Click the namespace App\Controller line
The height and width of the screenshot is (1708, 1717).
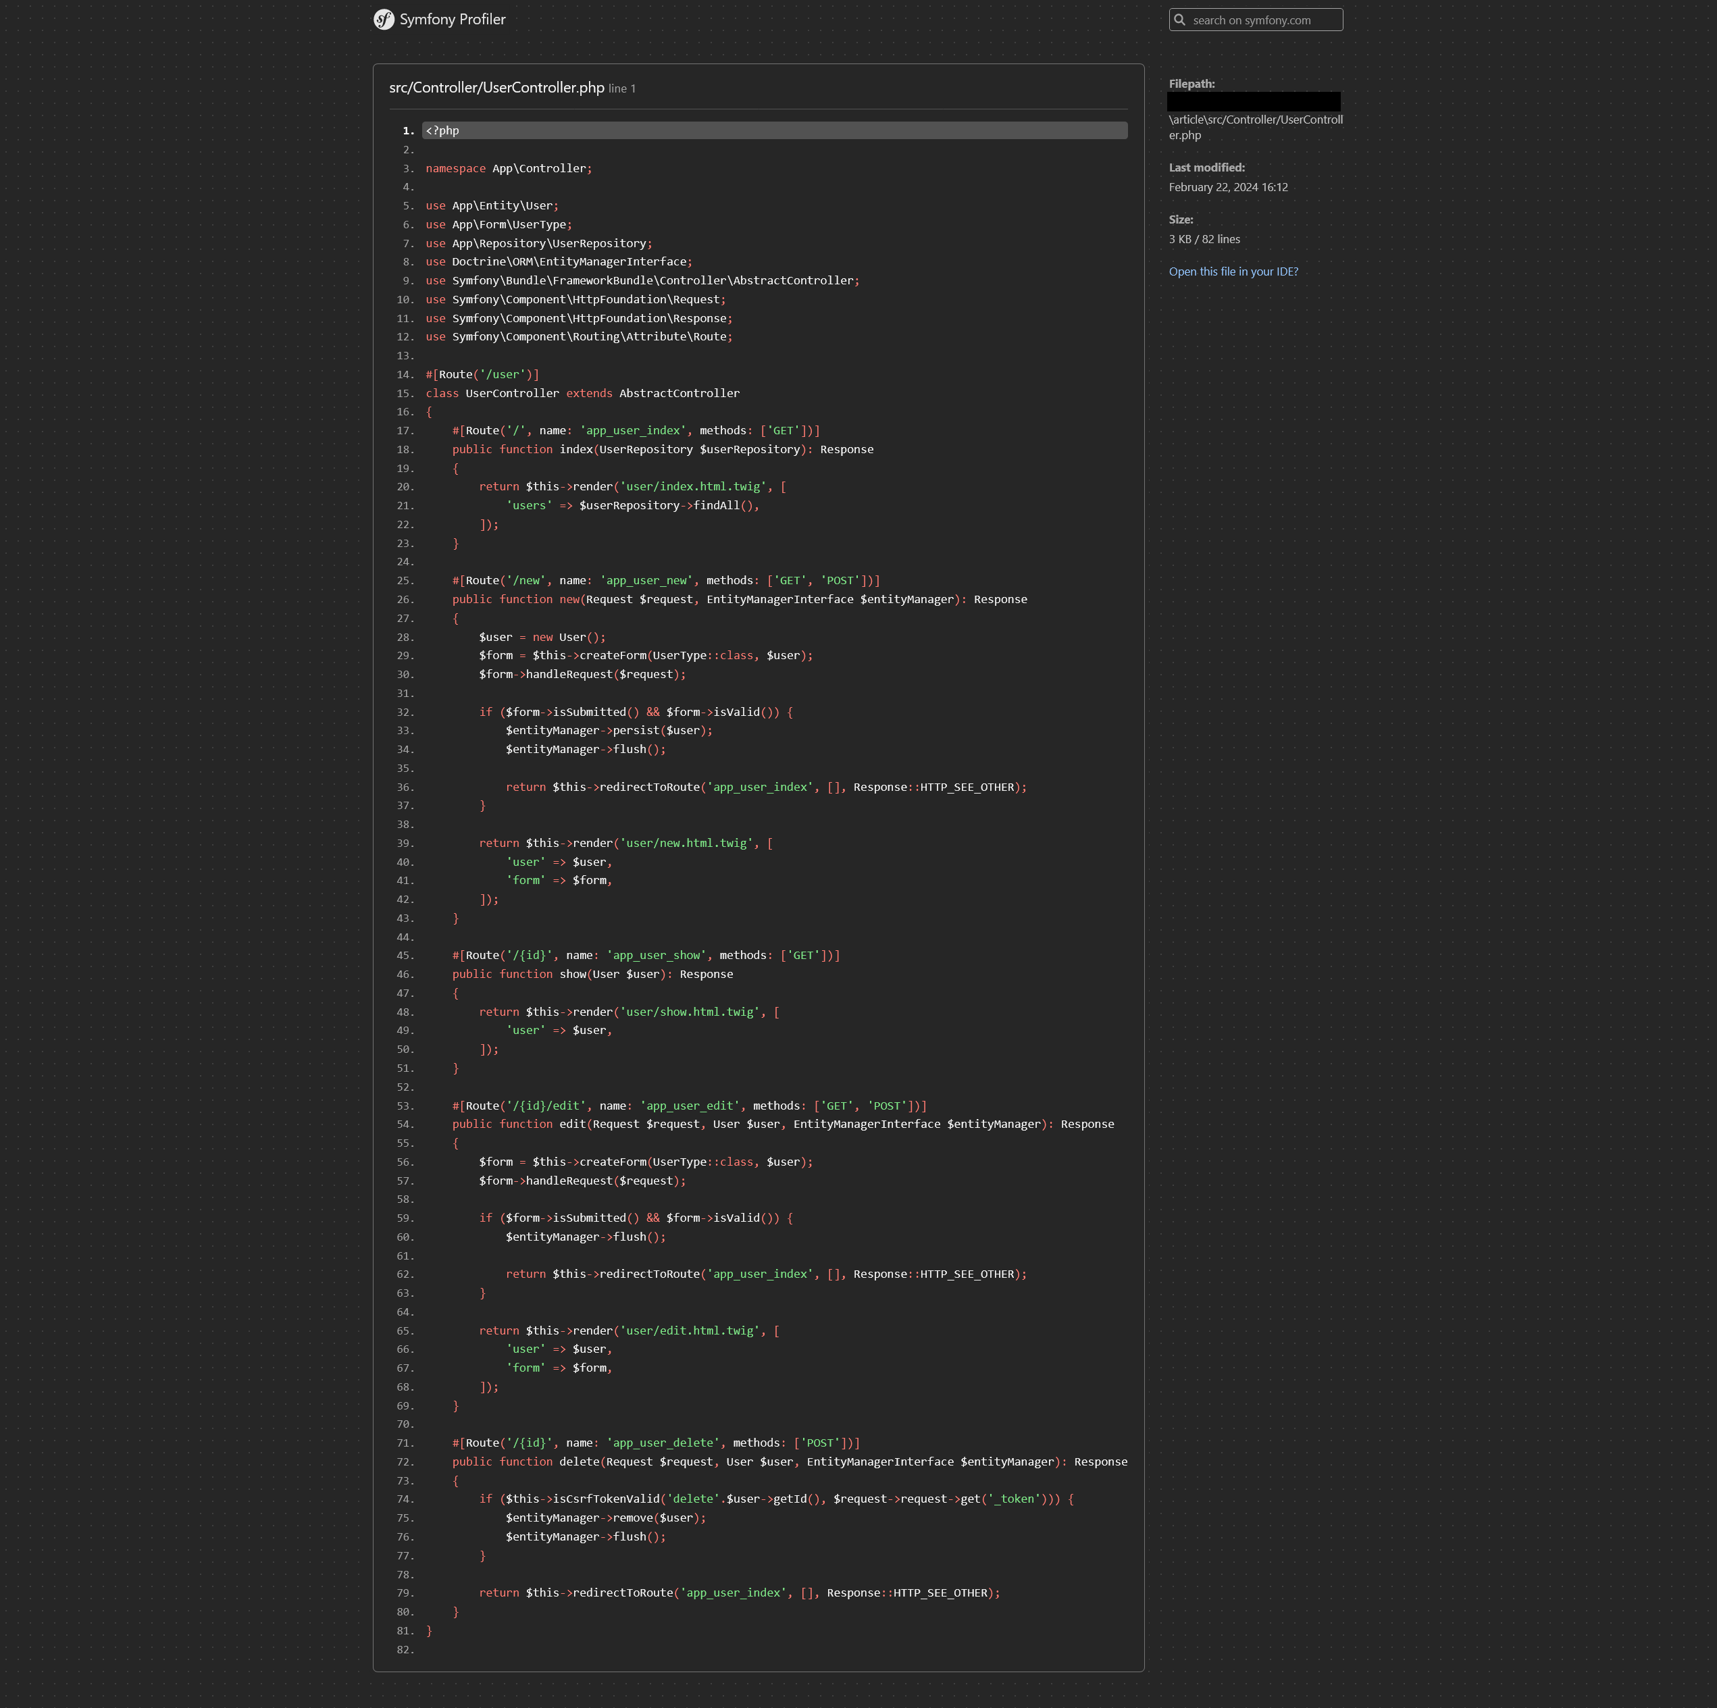(509, 169)
